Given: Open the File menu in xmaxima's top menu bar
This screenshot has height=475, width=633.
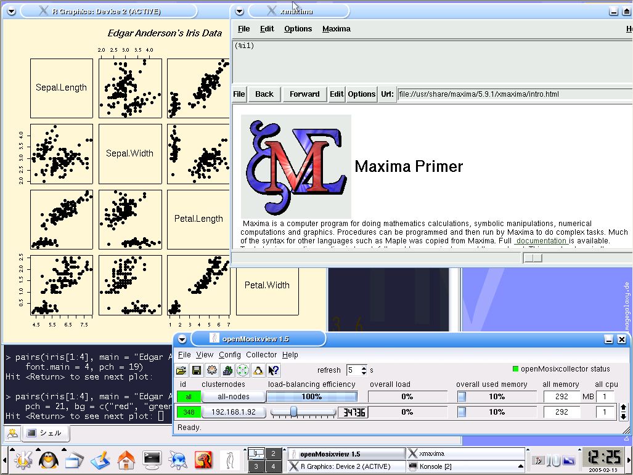Looking at the screenshot, I should [243, 29].
